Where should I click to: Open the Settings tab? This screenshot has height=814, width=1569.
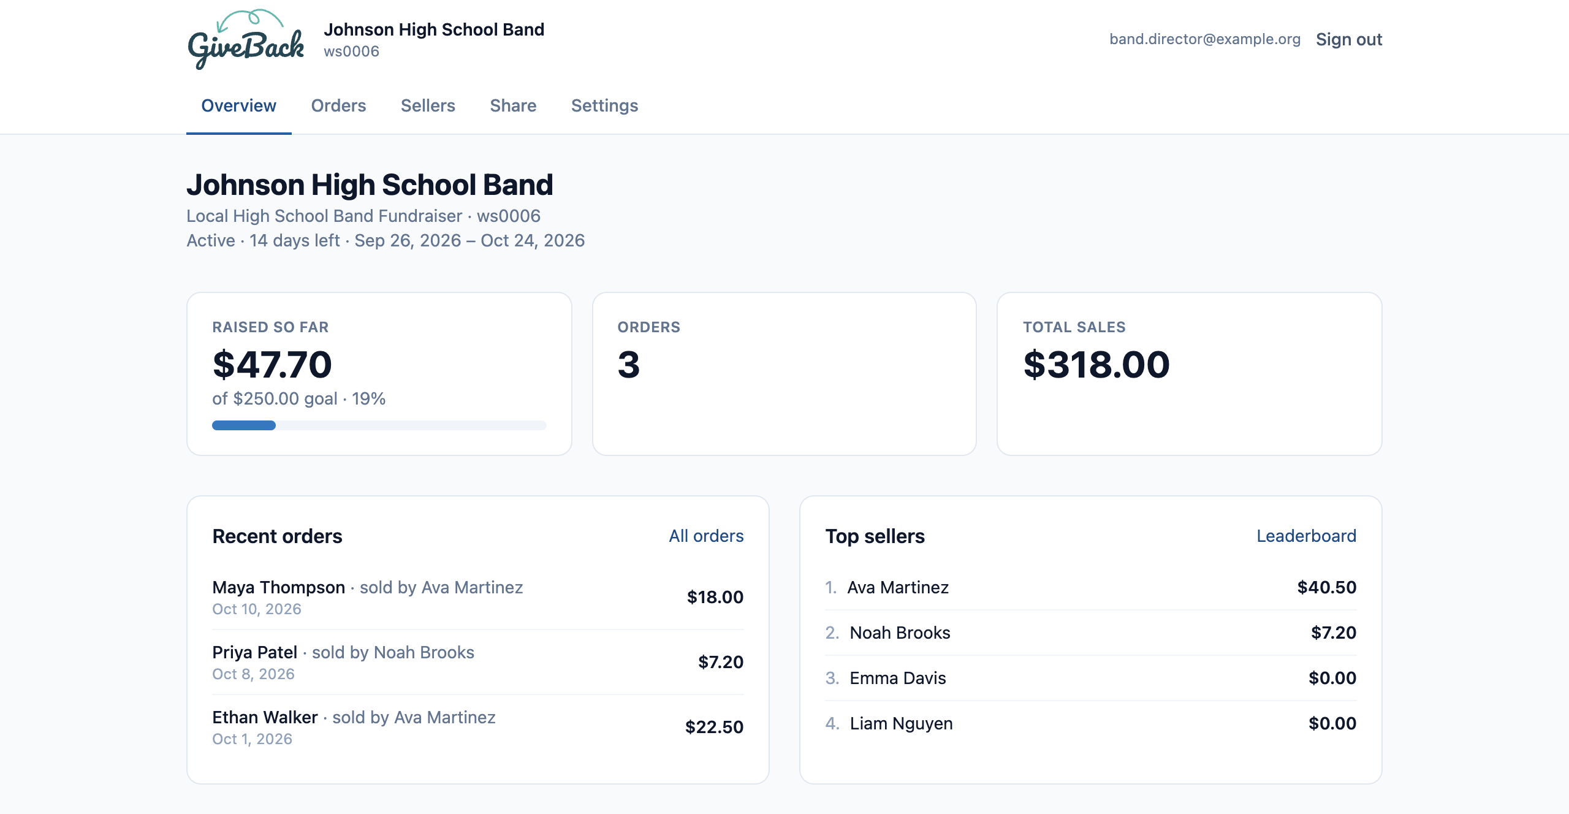(604, 105)
